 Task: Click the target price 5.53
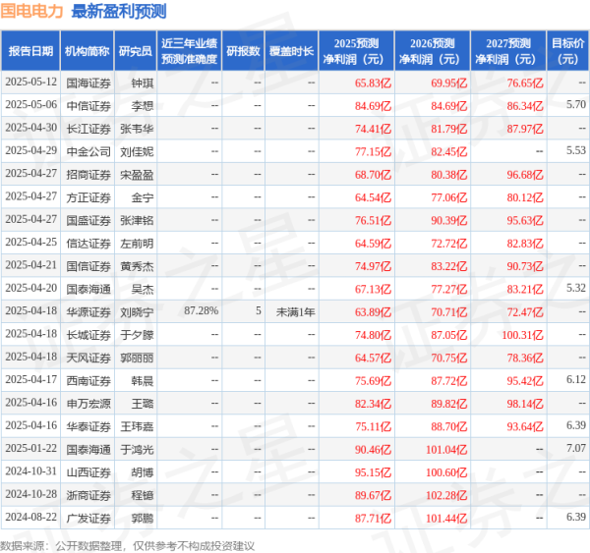click(576, 150)
